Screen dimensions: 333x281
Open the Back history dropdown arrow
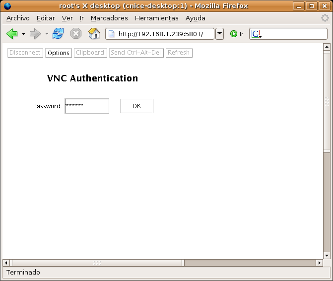click(23, 34)
